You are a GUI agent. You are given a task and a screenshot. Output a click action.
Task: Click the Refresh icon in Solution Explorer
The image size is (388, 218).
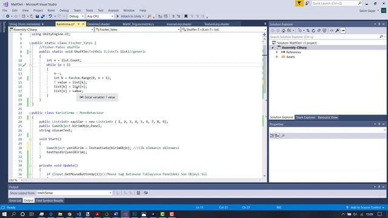(x=313, y=31)
